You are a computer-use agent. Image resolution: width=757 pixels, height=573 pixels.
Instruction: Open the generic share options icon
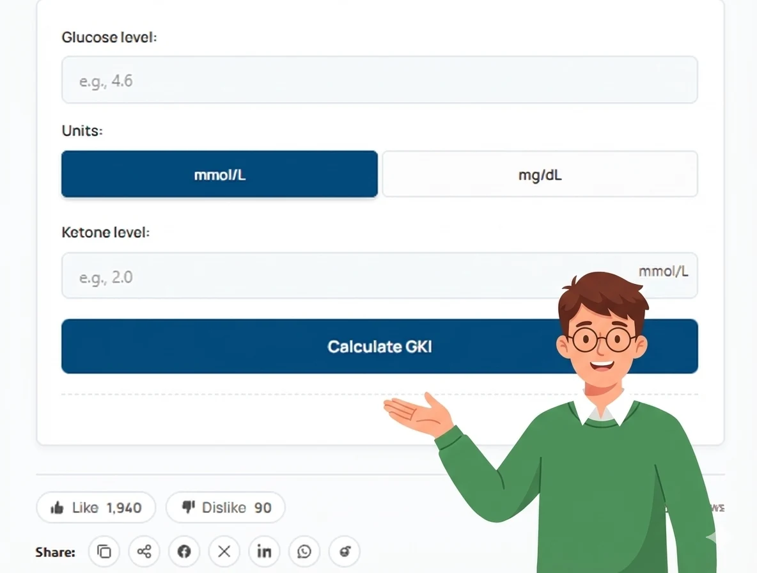pyautogui.click(x=144, y=551)
